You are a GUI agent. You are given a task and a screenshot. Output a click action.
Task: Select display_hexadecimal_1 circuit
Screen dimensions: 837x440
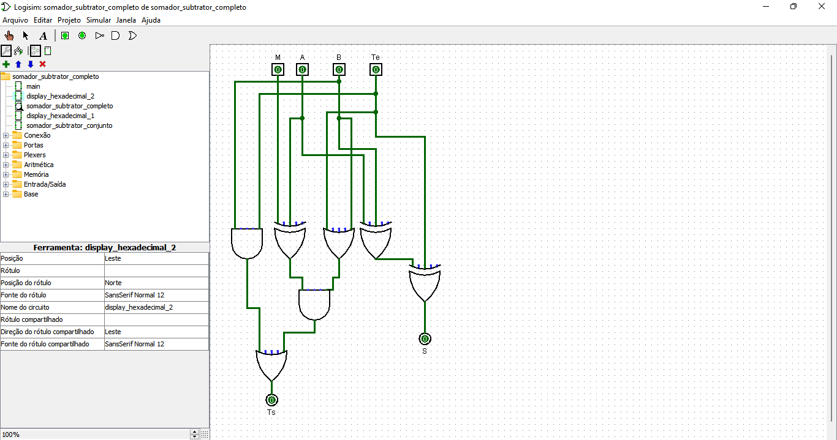pyautogui.click(x=60, y=116)
